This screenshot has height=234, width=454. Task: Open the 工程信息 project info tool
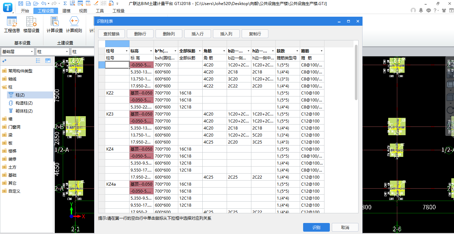[12, 25]
